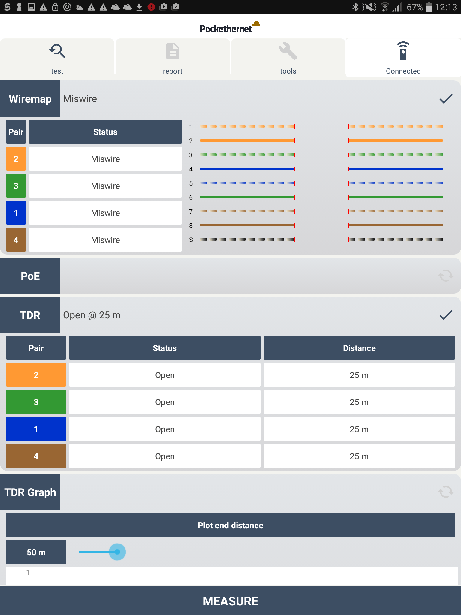Tap the tools wrench icon
This screenshot has width=461, height=615.
(288, 51)
